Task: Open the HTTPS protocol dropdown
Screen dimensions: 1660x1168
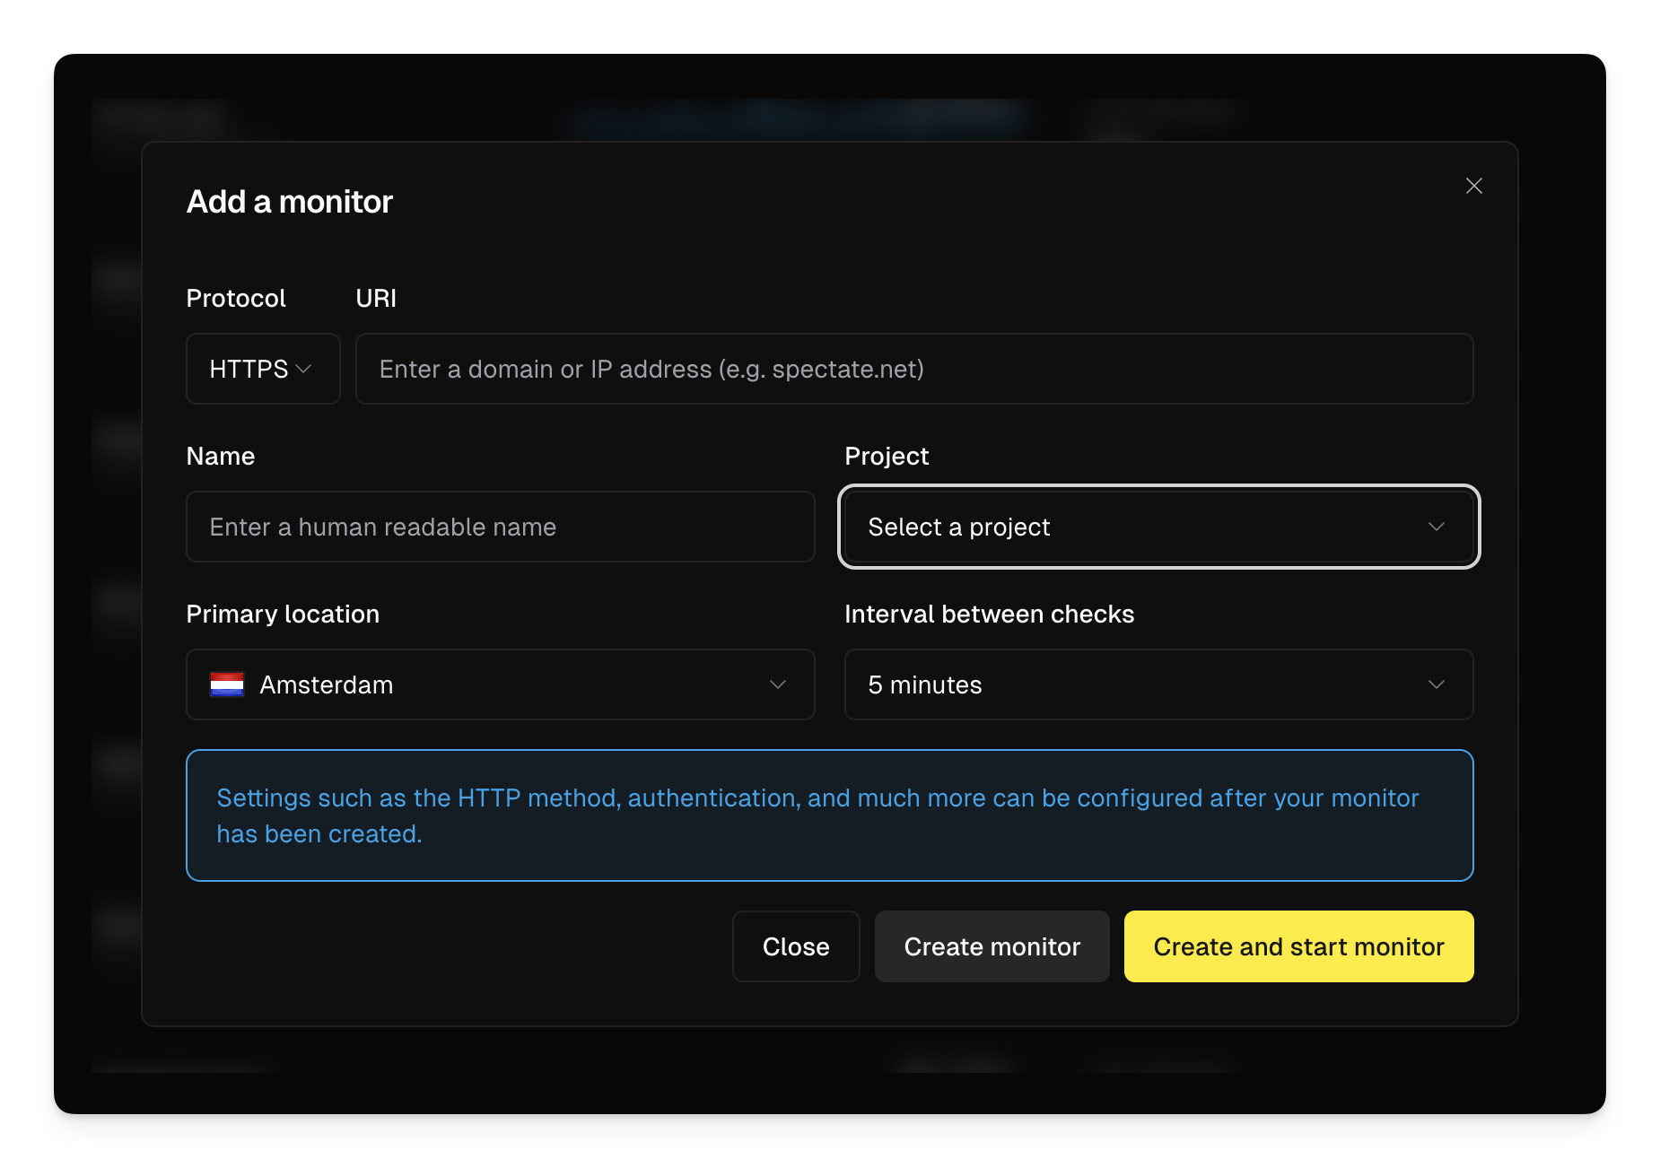Action: 262,368
